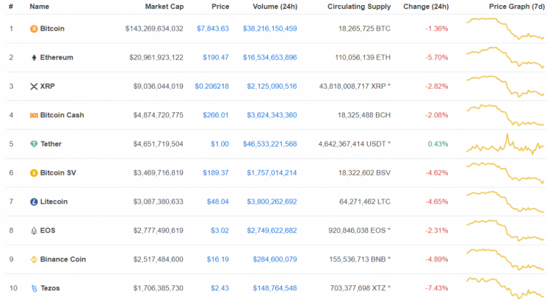Click the Tezos logo icon
547x302 pixels.
coord(34,288)
